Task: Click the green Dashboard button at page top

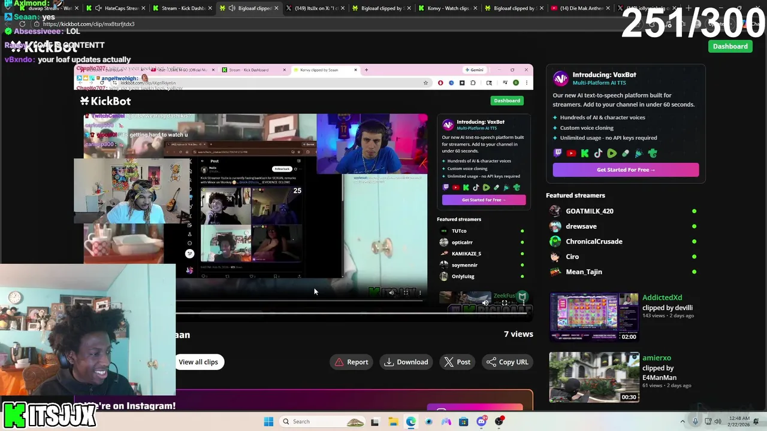Action: [x=730, y=46]
